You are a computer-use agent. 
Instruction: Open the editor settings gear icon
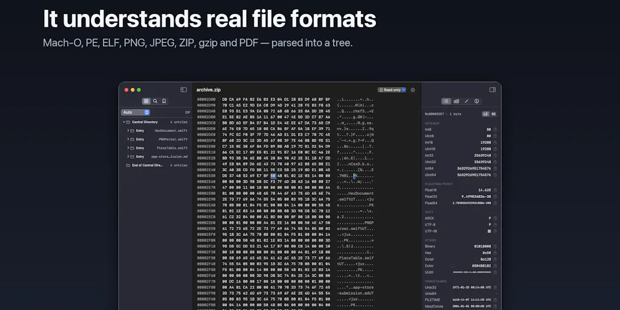(413, 90)
